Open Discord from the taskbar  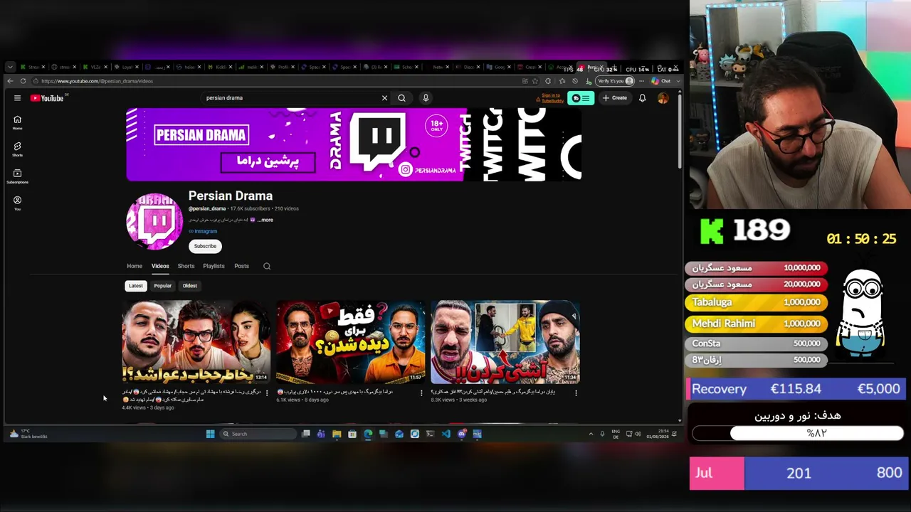point(462,434)
